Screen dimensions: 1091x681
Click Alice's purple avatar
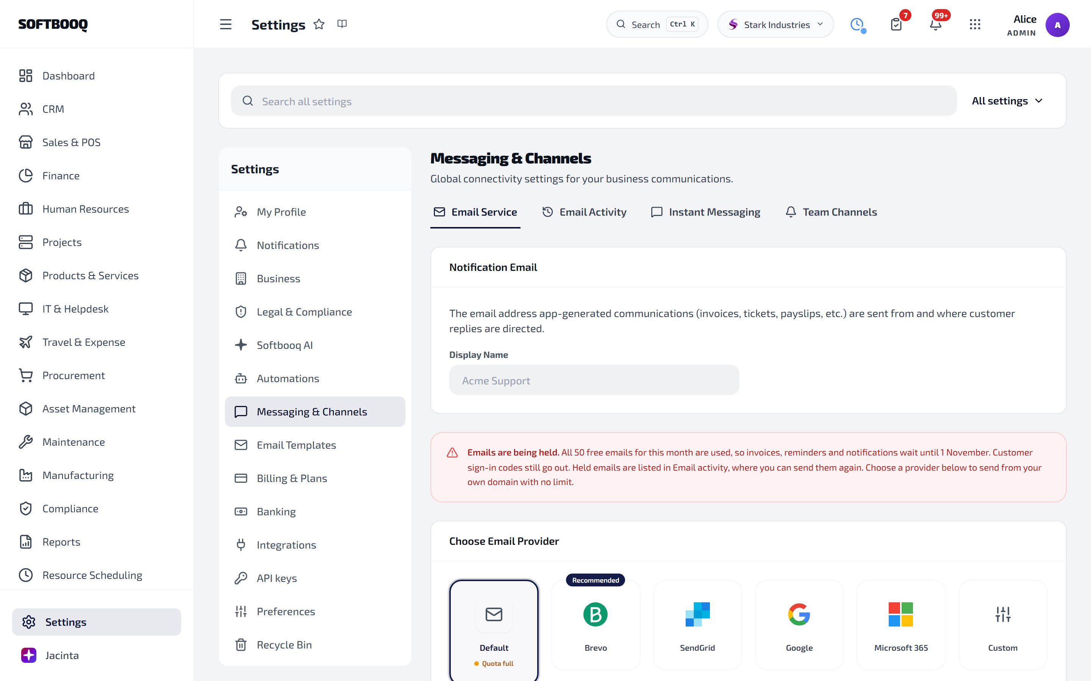[1057, 25]
